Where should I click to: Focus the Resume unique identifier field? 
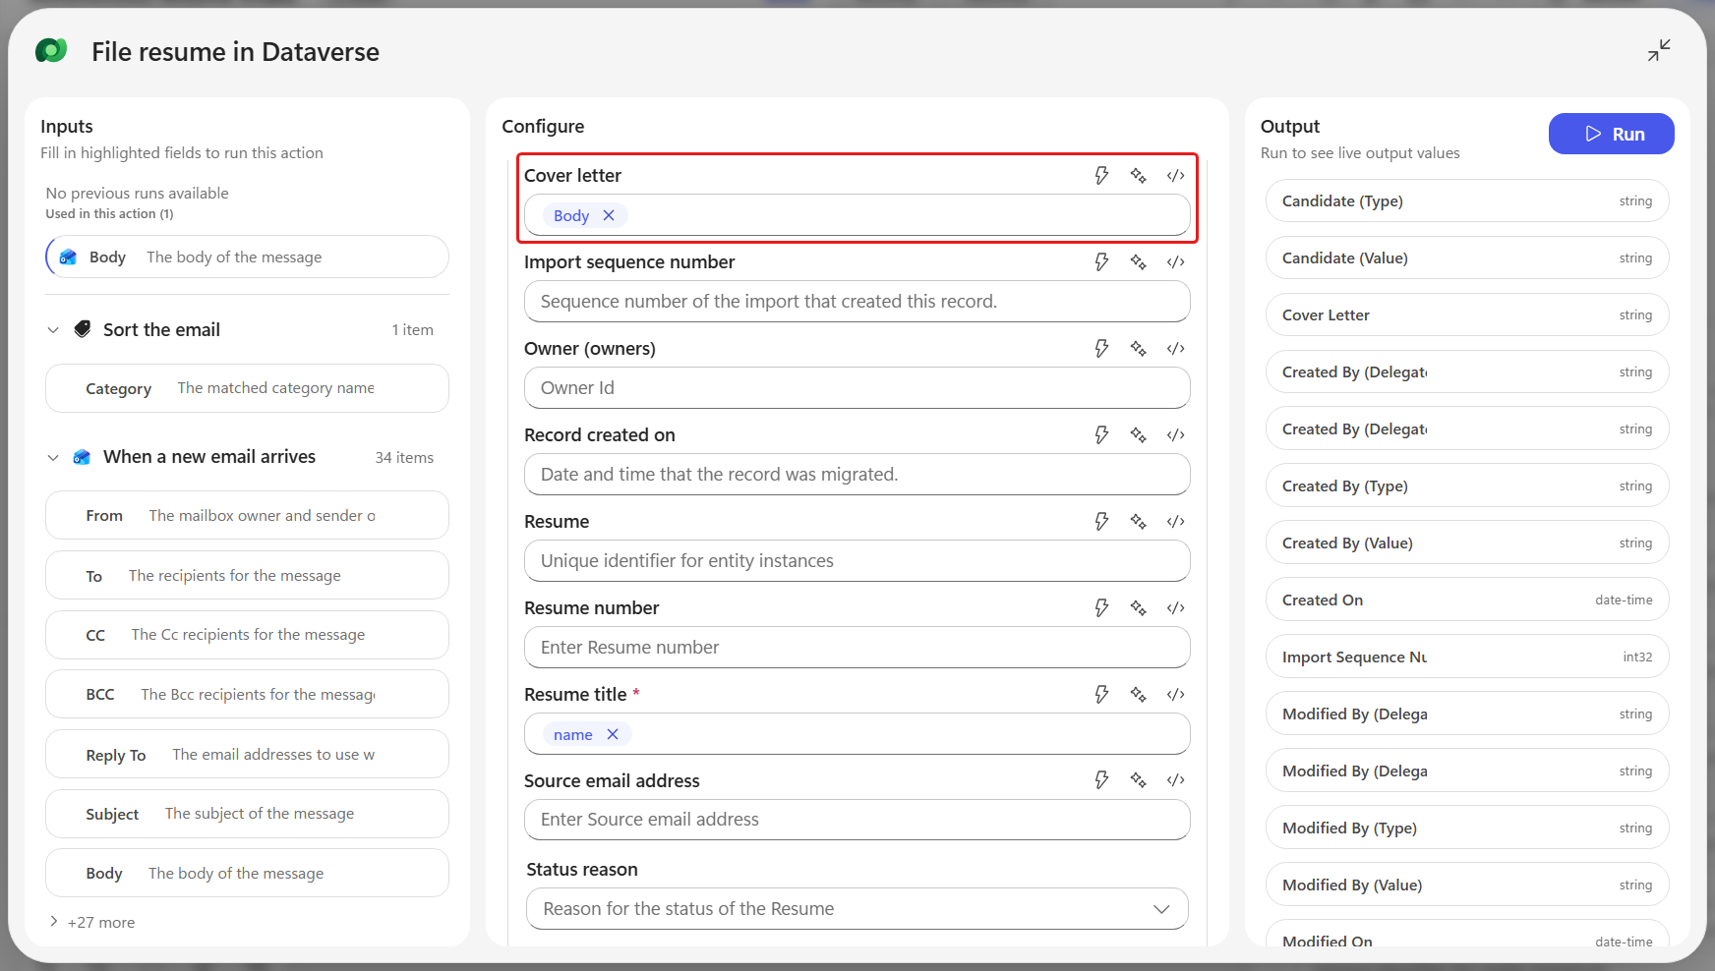click(x=857, y=560)
